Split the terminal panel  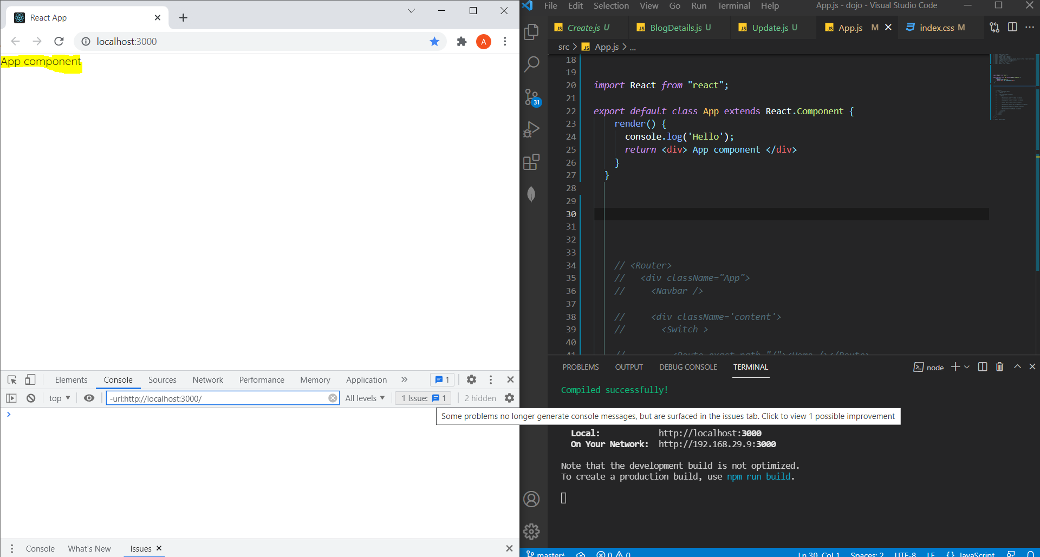(x=983, y=367)
